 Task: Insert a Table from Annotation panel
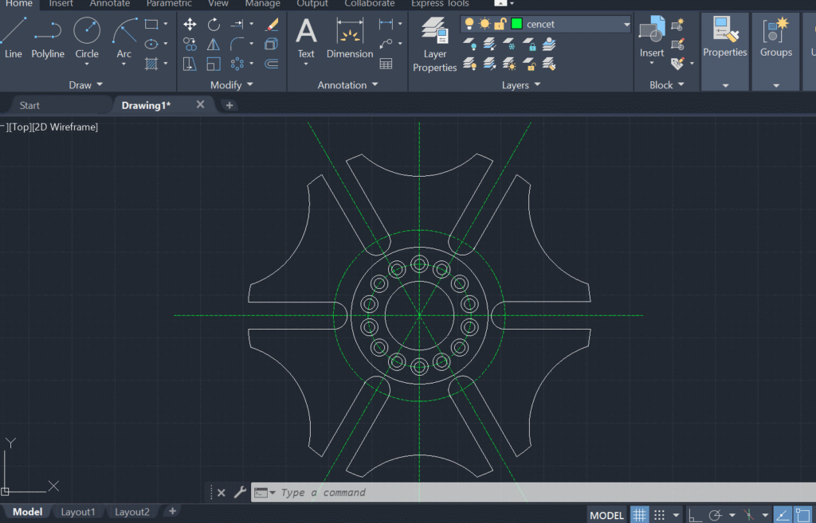386,64
